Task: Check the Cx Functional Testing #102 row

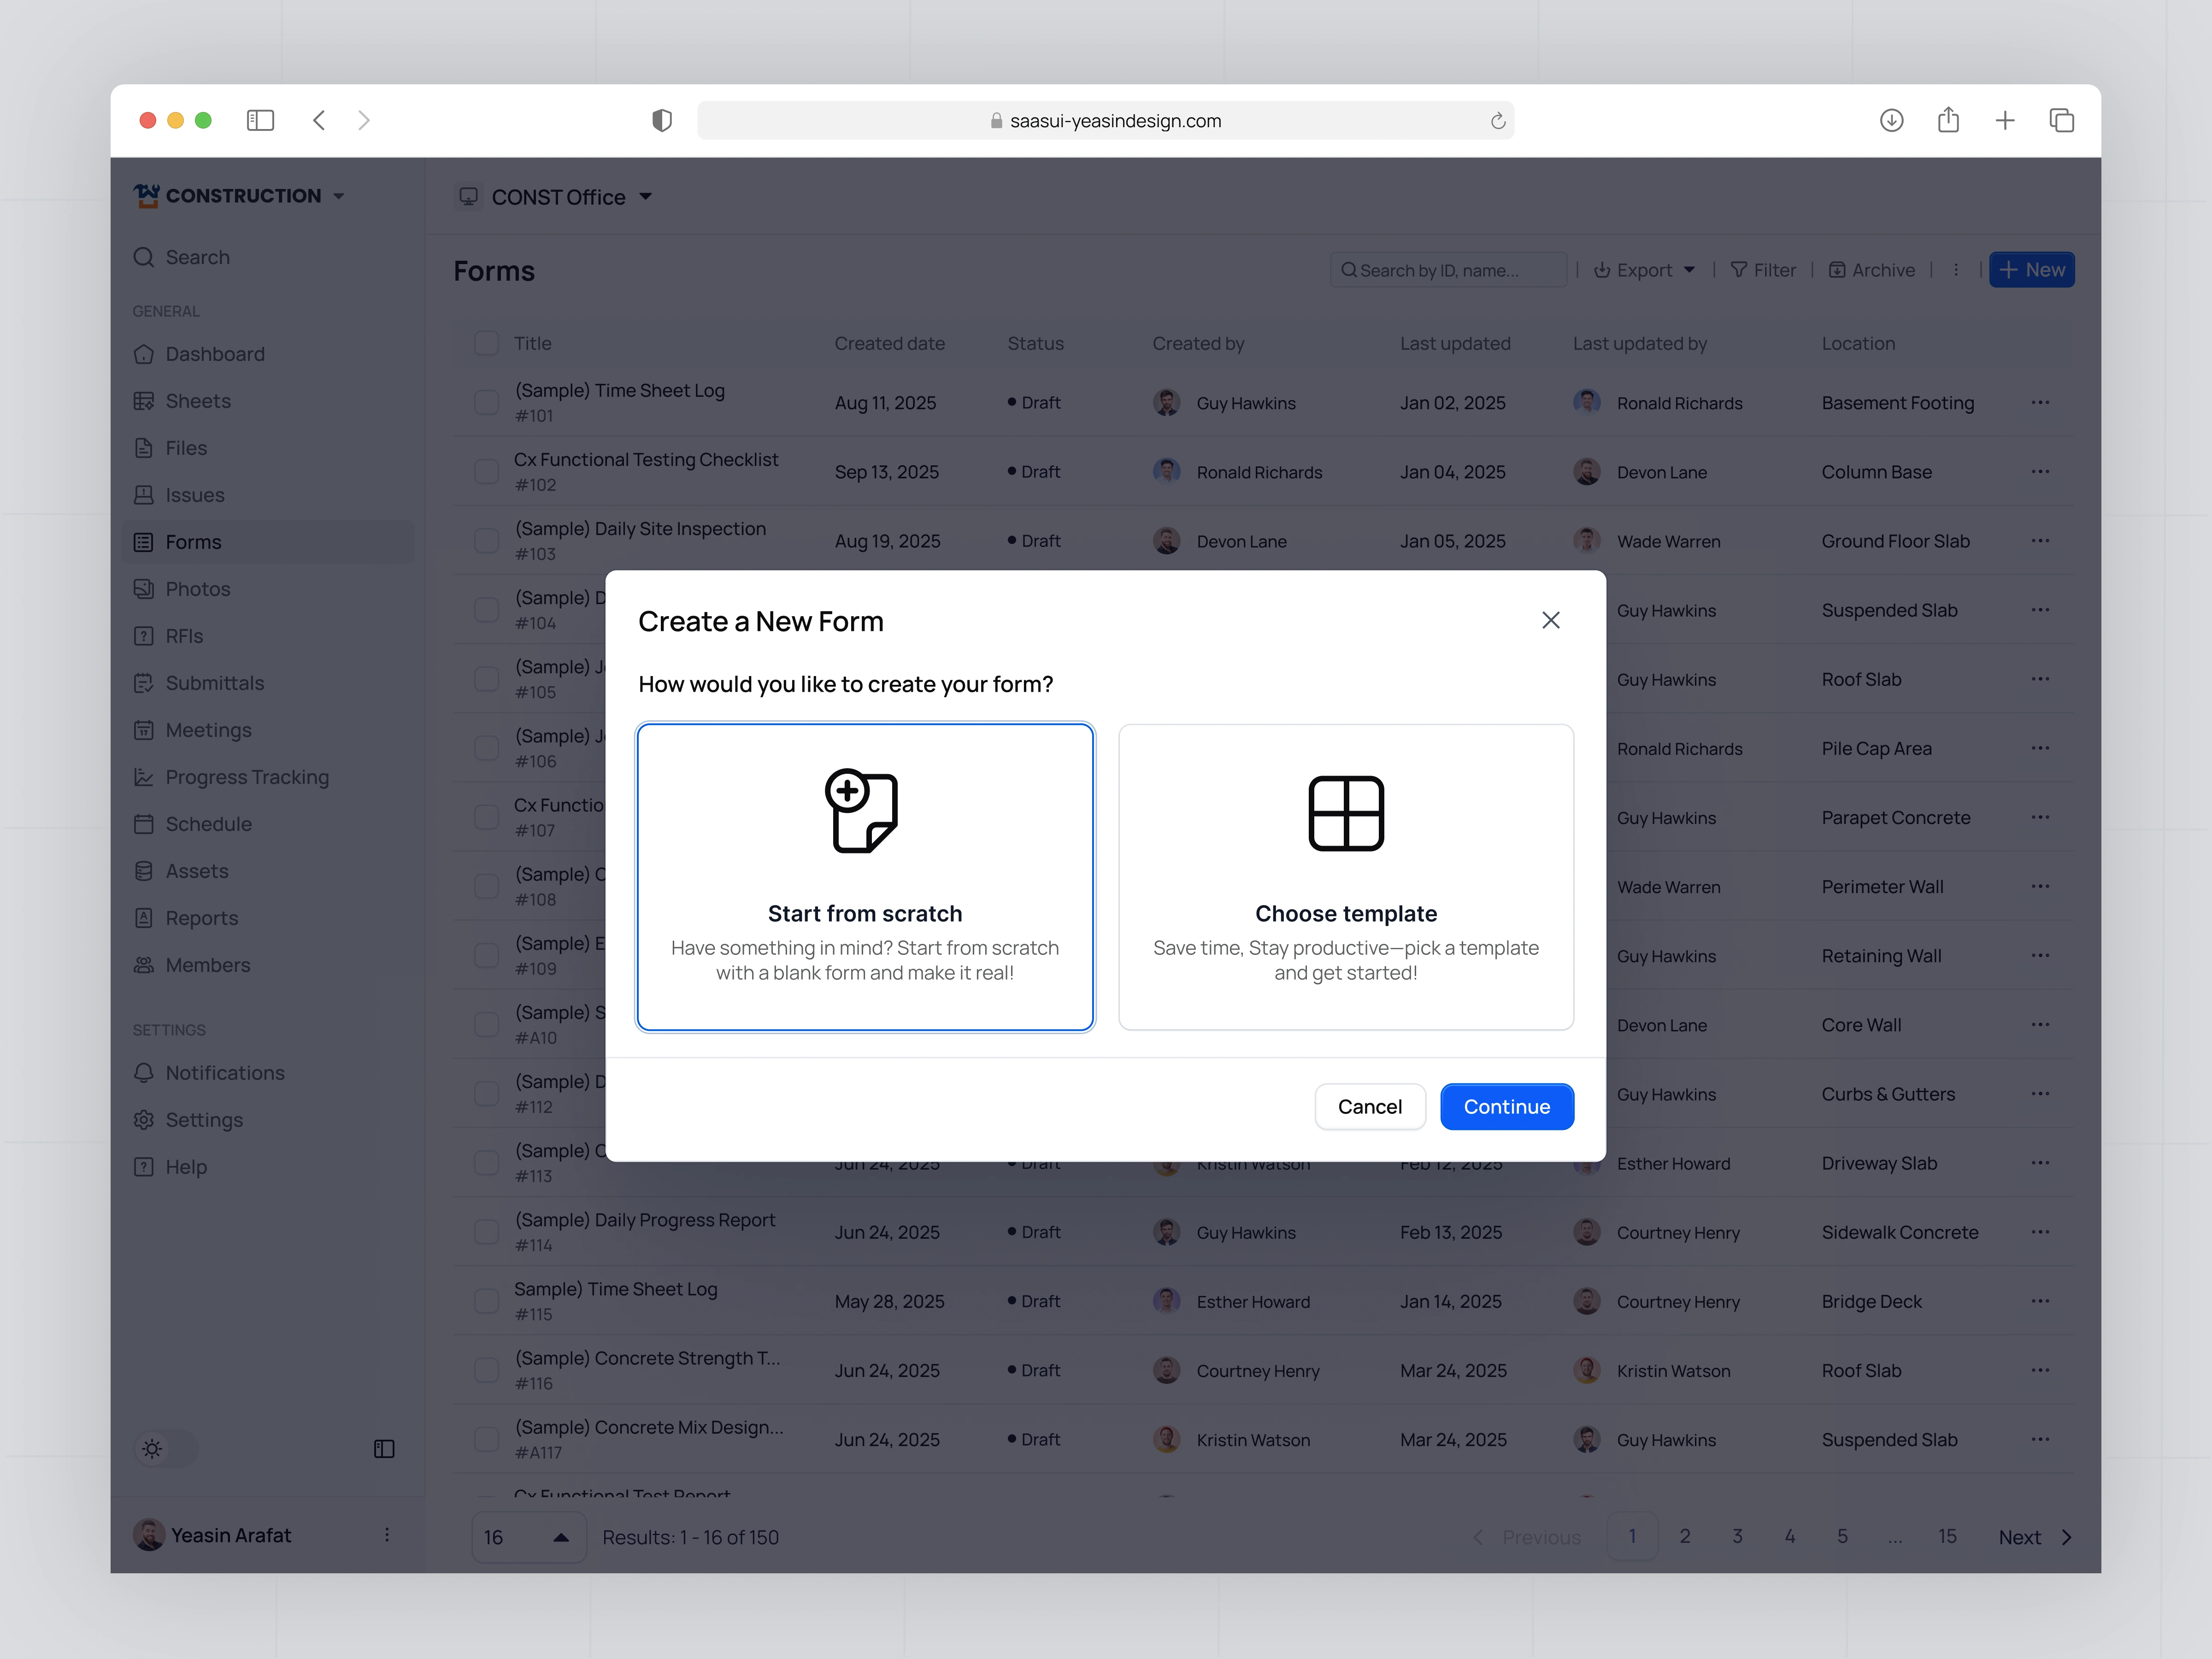Action: [486, 471]
